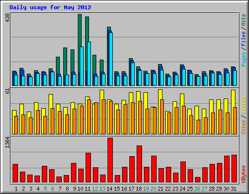The height and width of the screenshot is (194, 249).
Task: Select green weekend day label 6
Action: pyautogui.click(x=53, y=189)
